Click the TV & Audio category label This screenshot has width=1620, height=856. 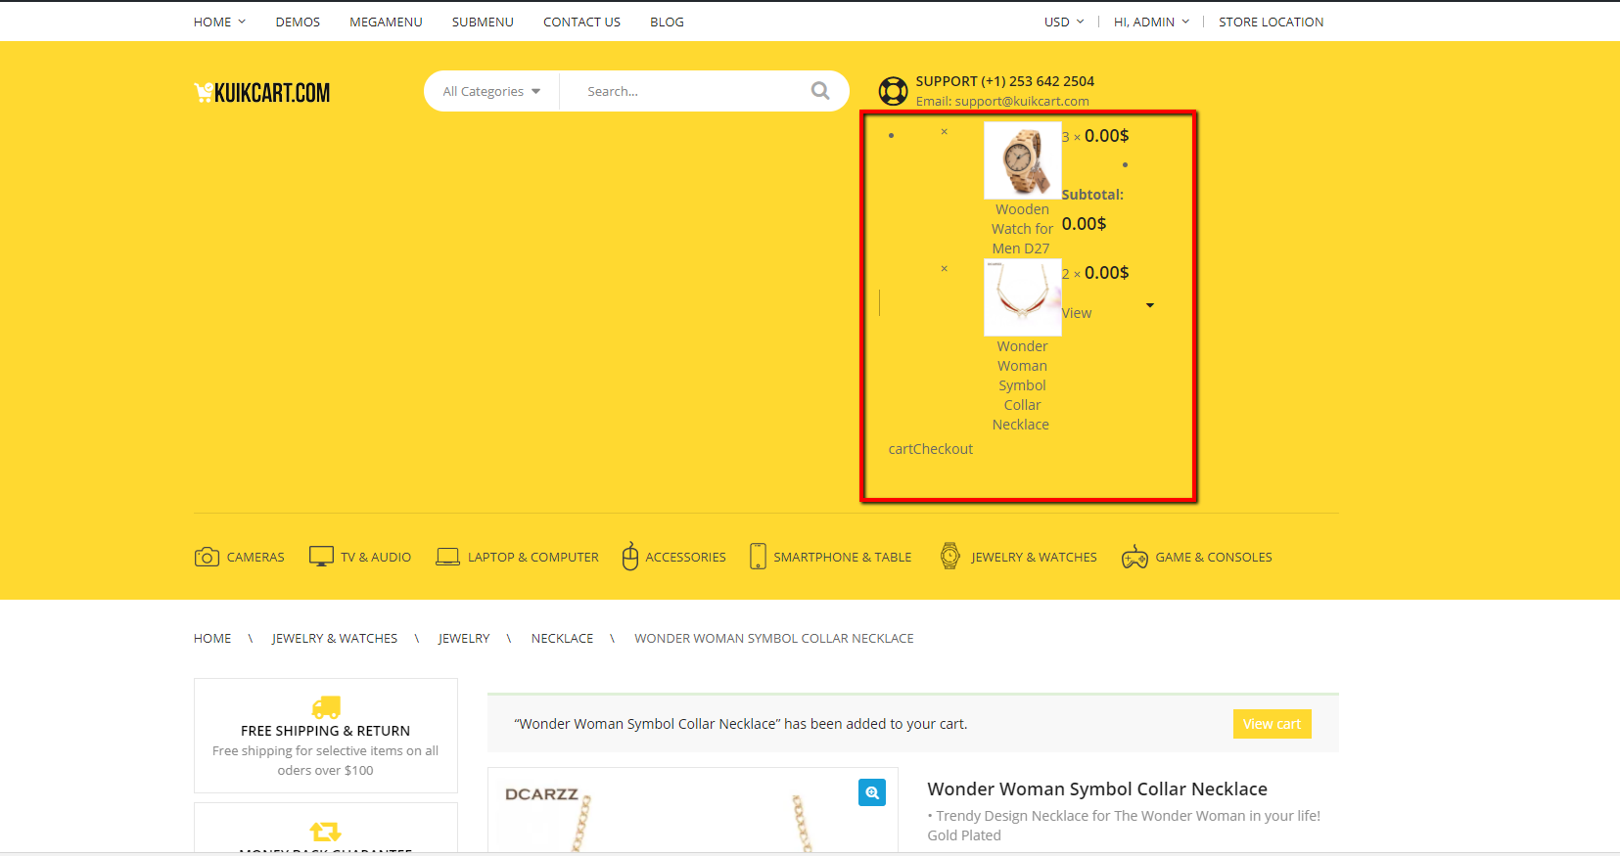[376, 557]
